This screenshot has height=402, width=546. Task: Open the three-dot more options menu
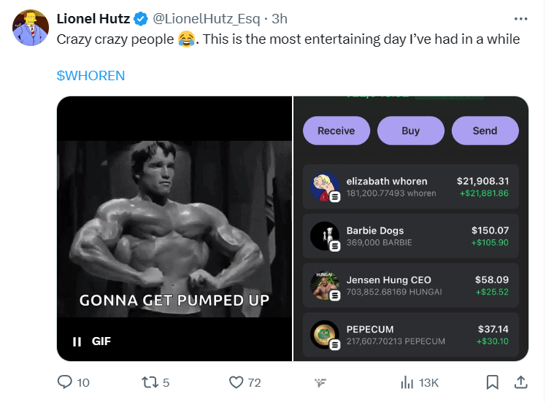click(x=520, y=19)
